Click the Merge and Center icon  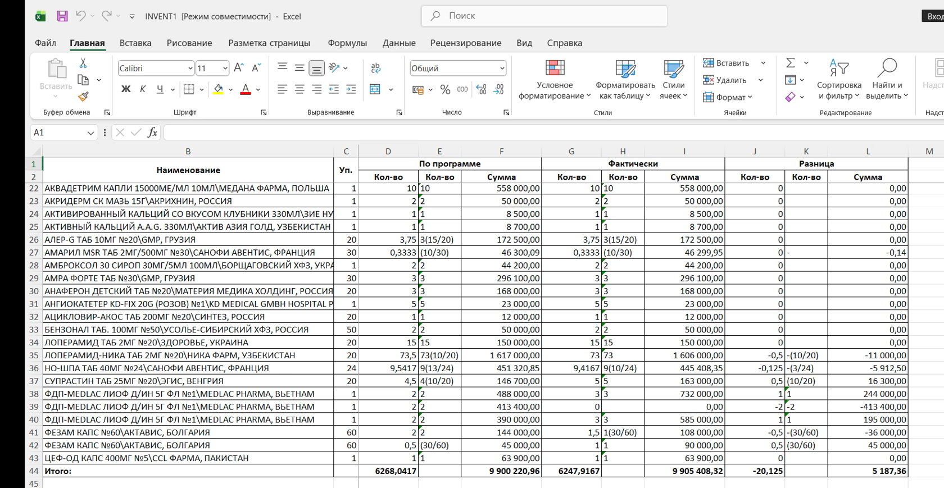pos(375,89)
